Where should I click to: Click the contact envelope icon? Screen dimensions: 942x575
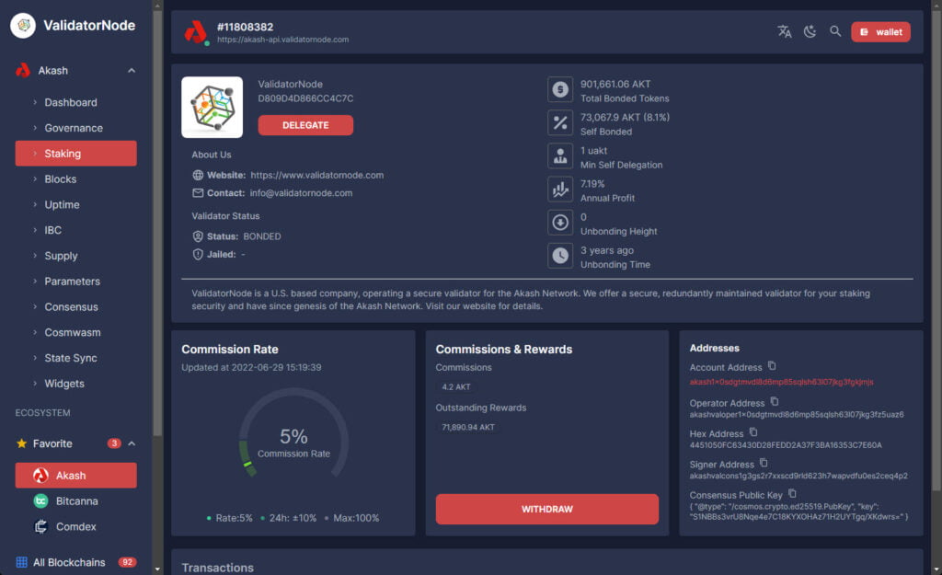pyautogui.click(x=198, y=193)
